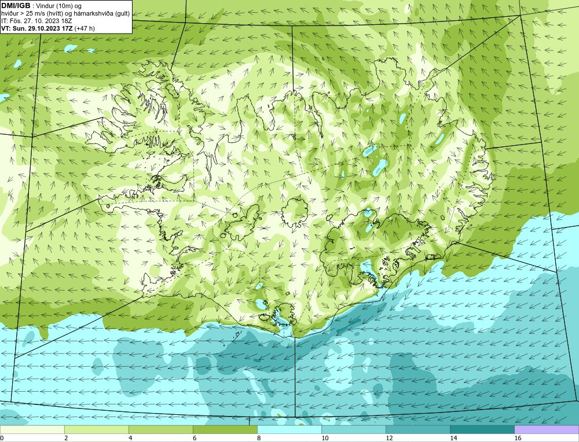Image resolution: width=579 pixels, height=442 pixels.
Task: Click the 2–4 m/s light green legend swatch
Action: pos(96,429)
